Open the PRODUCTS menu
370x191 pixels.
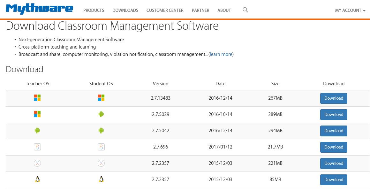tap(94, 11)
